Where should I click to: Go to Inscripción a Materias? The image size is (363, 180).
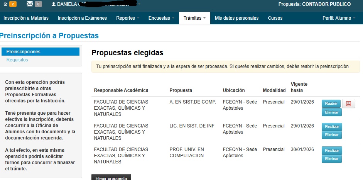pyautogui.click(x=26, y=18)
